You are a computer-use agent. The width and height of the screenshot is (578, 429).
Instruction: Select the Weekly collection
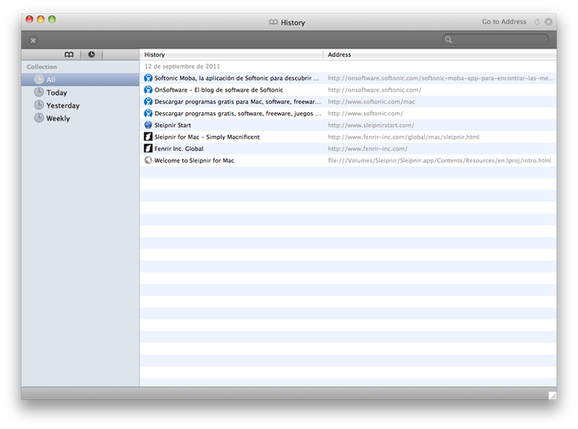click(81, 118)
